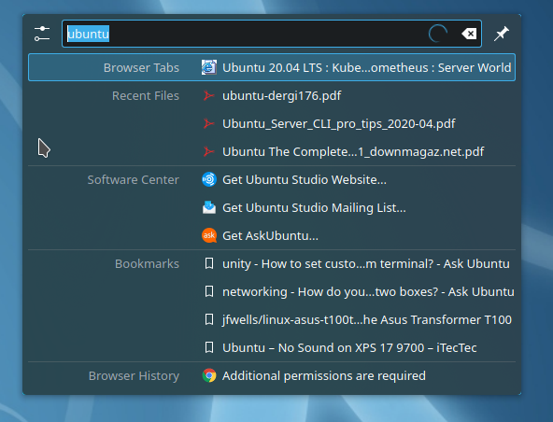Select Additional permissions are required
This screenshot has width=553, height=422.
coord(324,376)
